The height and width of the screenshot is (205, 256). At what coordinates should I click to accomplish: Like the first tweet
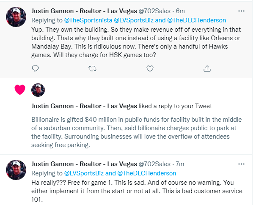pos(149,68)
